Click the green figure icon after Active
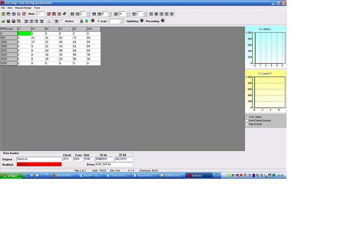This screenshot has width=354, height=228. 87,21
